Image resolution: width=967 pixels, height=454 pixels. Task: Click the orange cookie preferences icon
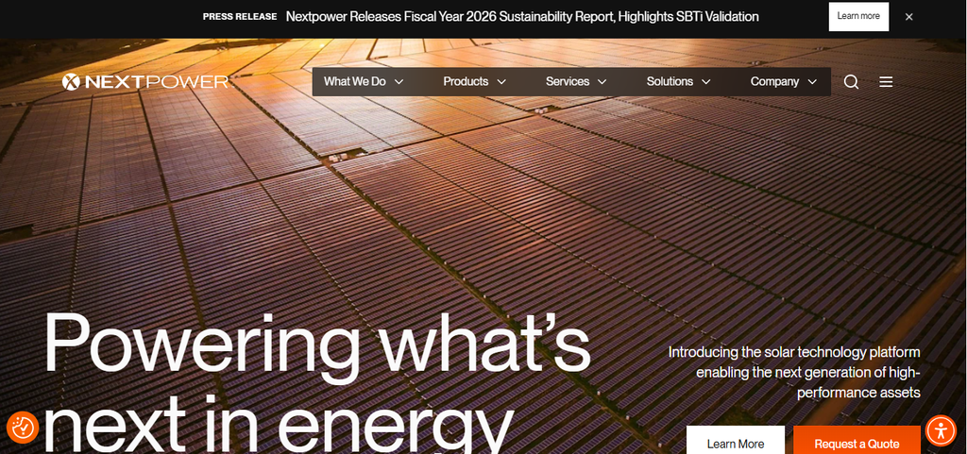23,427
